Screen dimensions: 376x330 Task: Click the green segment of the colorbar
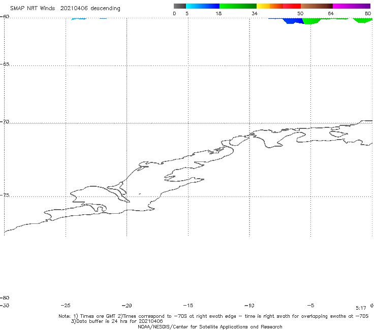[238, 6]
